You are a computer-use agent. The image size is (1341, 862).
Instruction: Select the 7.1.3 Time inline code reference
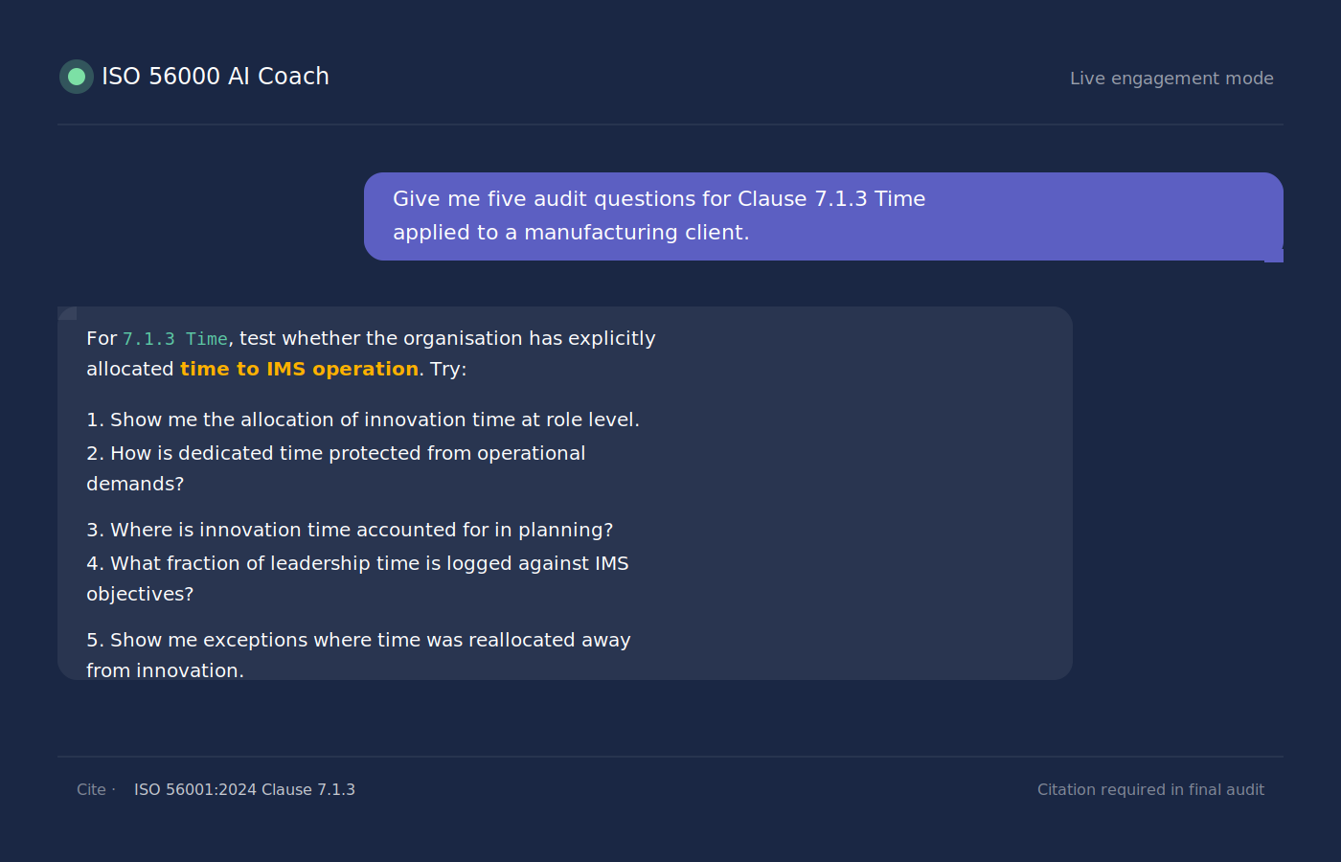[x=175, y=338]
